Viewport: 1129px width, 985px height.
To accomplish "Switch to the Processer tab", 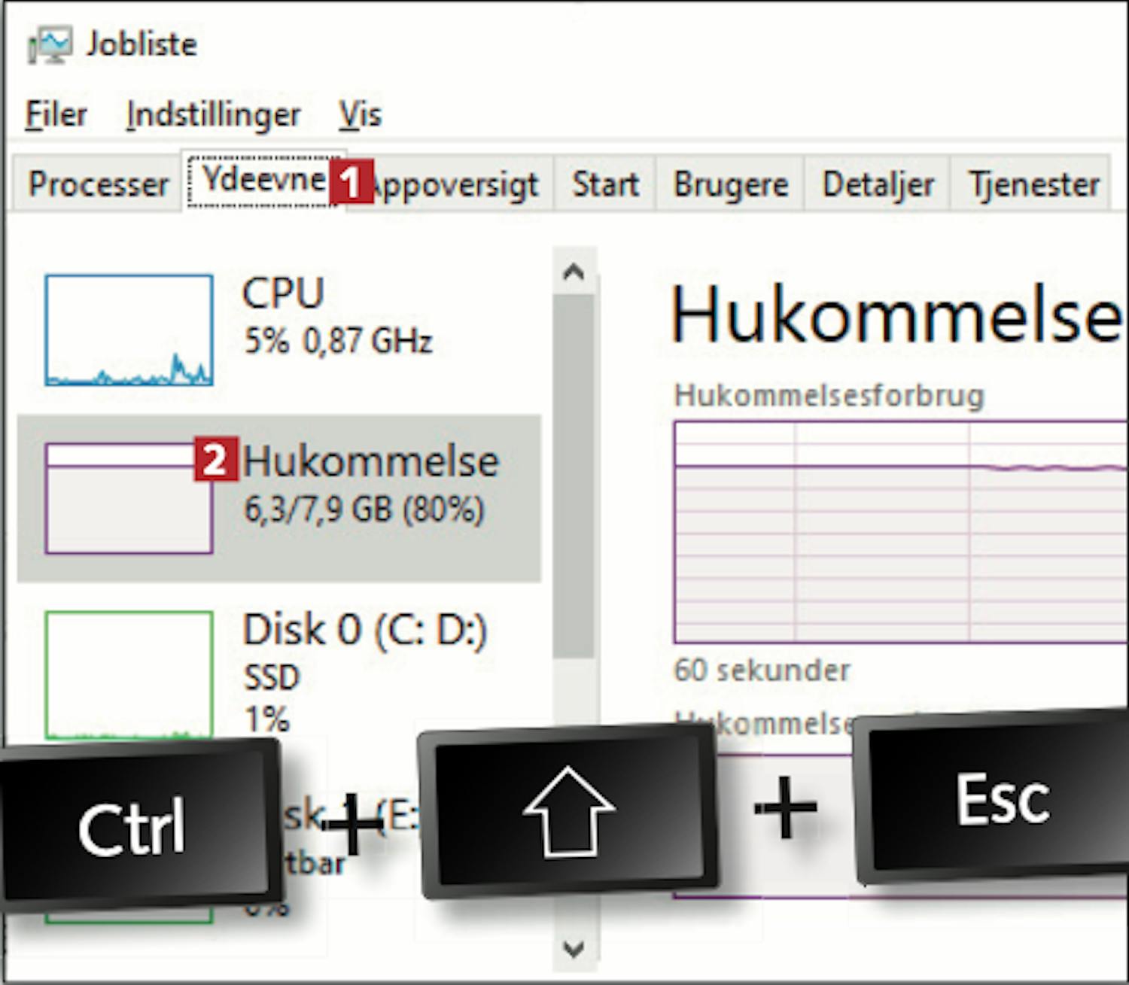I will point(98,184).
